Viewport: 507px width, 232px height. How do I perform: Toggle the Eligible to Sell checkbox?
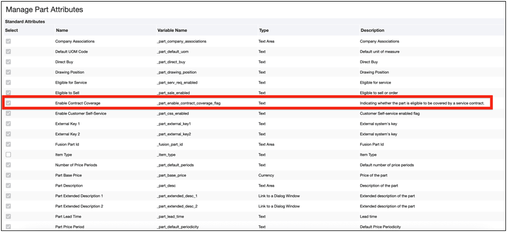pyautogui.click(x=8, y=93)
